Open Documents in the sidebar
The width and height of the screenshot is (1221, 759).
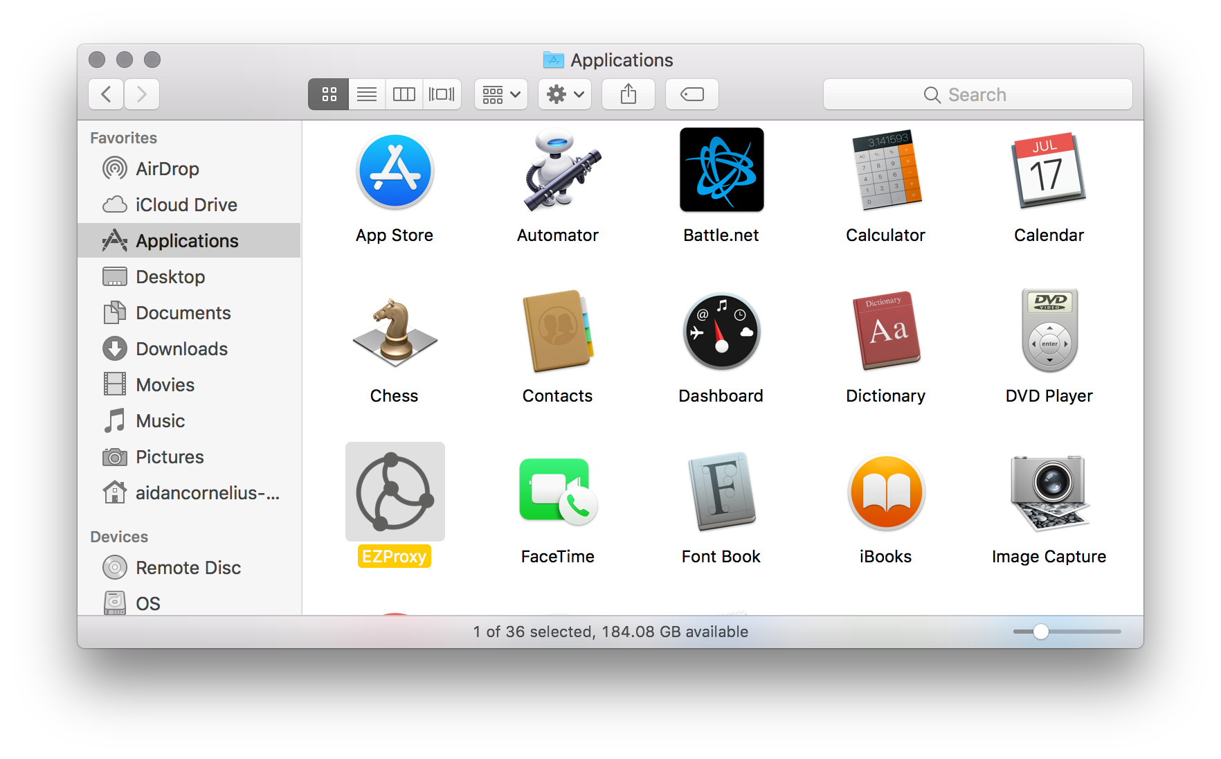pos(189,313)
